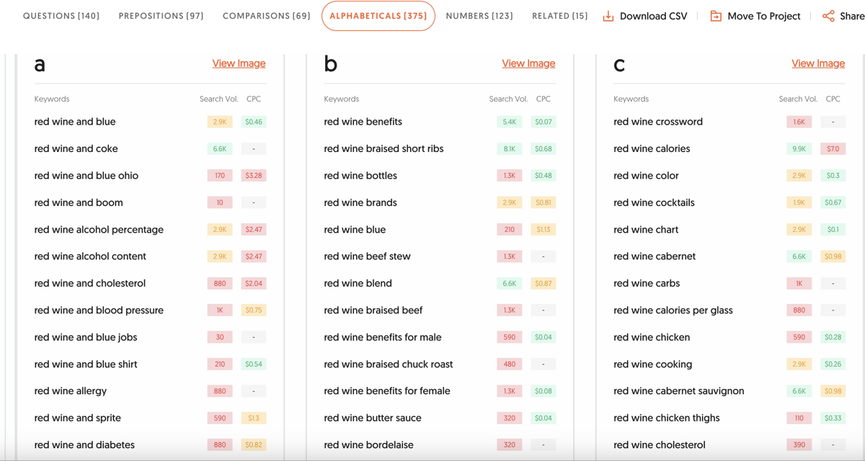Click the Search Vol. header in column a

pos(218,99)
